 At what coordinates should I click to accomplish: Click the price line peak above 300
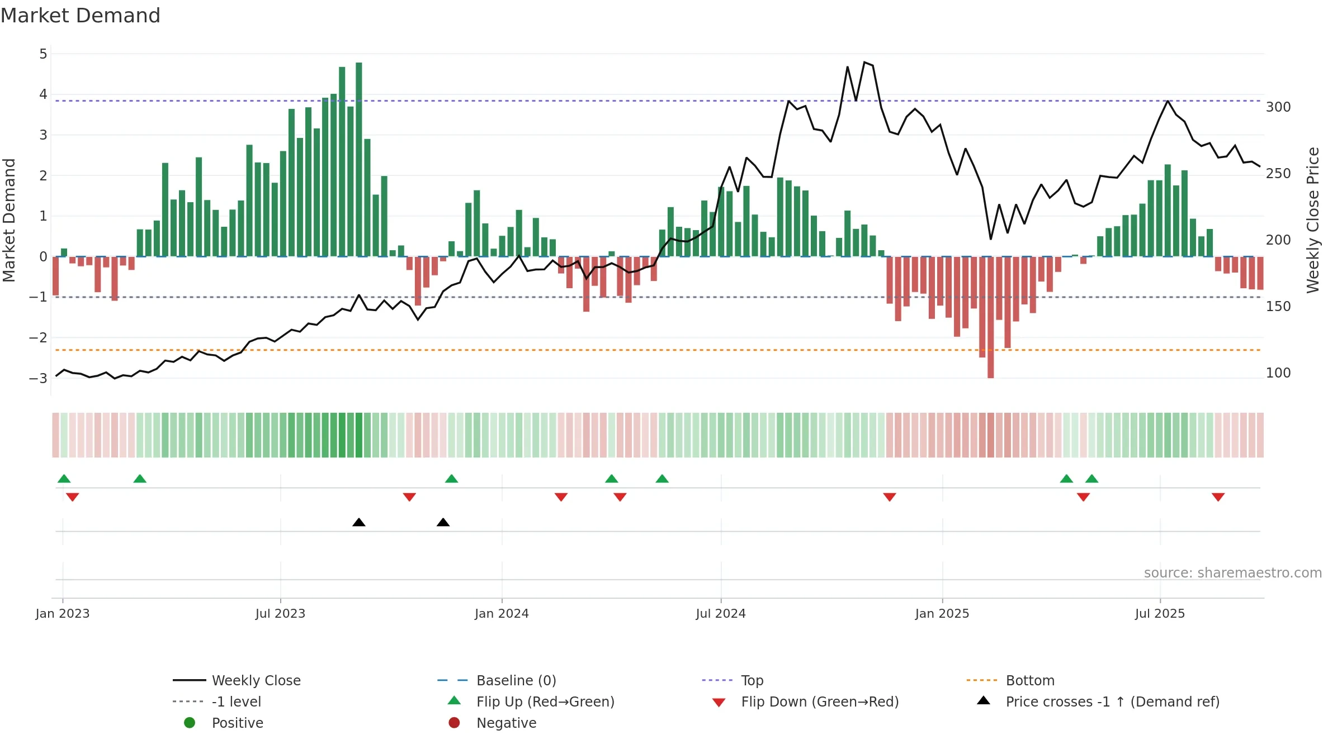tap(864, 62)
